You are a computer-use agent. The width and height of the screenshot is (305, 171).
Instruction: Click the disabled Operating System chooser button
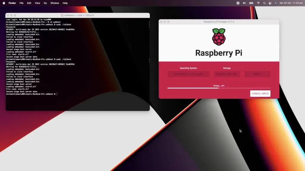click(x=188, y=74)
